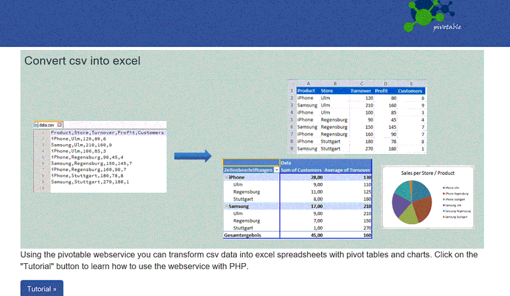Open the Zeilenbeschriftungen filter dropdown

coord(276,170)
